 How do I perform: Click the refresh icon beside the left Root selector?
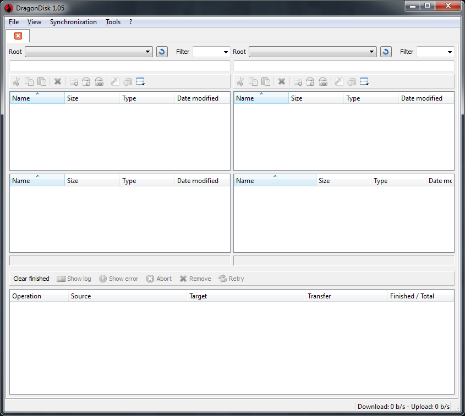coord(161,51)
